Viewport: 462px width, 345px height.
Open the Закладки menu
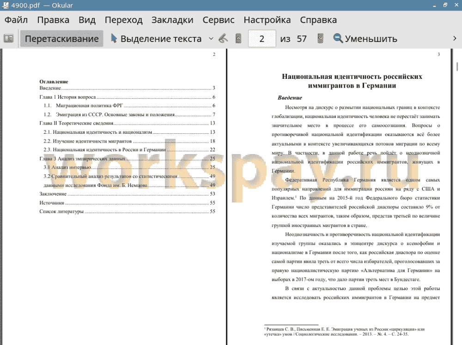tap(172, 20)
